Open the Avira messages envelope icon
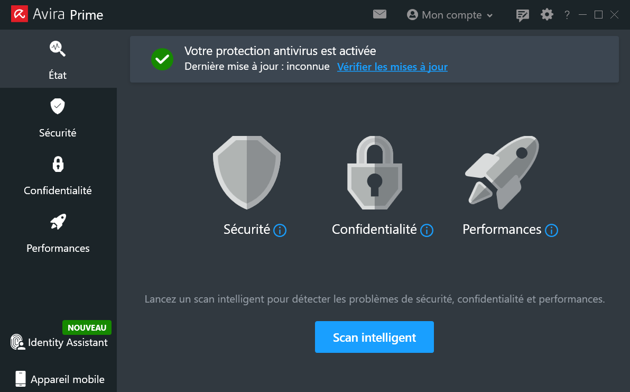 [x=379, y=14]
